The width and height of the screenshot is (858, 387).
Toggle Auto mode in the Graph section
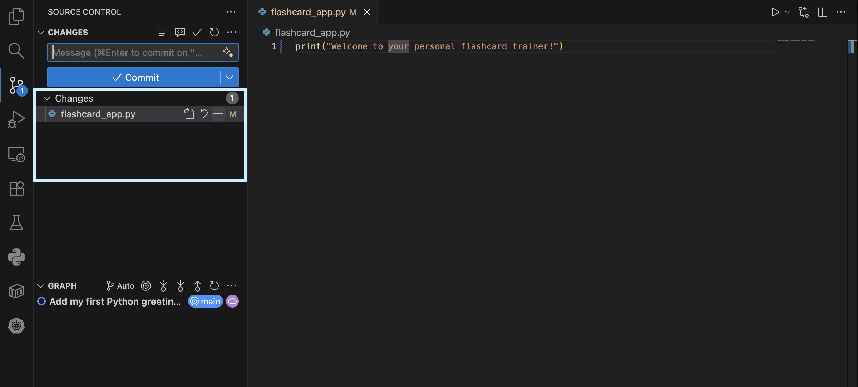120,285
